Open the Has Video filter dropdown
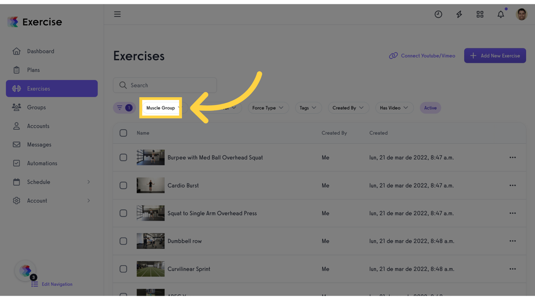The height and width of the screenshot is (300, 535). (x=394, y=108)
